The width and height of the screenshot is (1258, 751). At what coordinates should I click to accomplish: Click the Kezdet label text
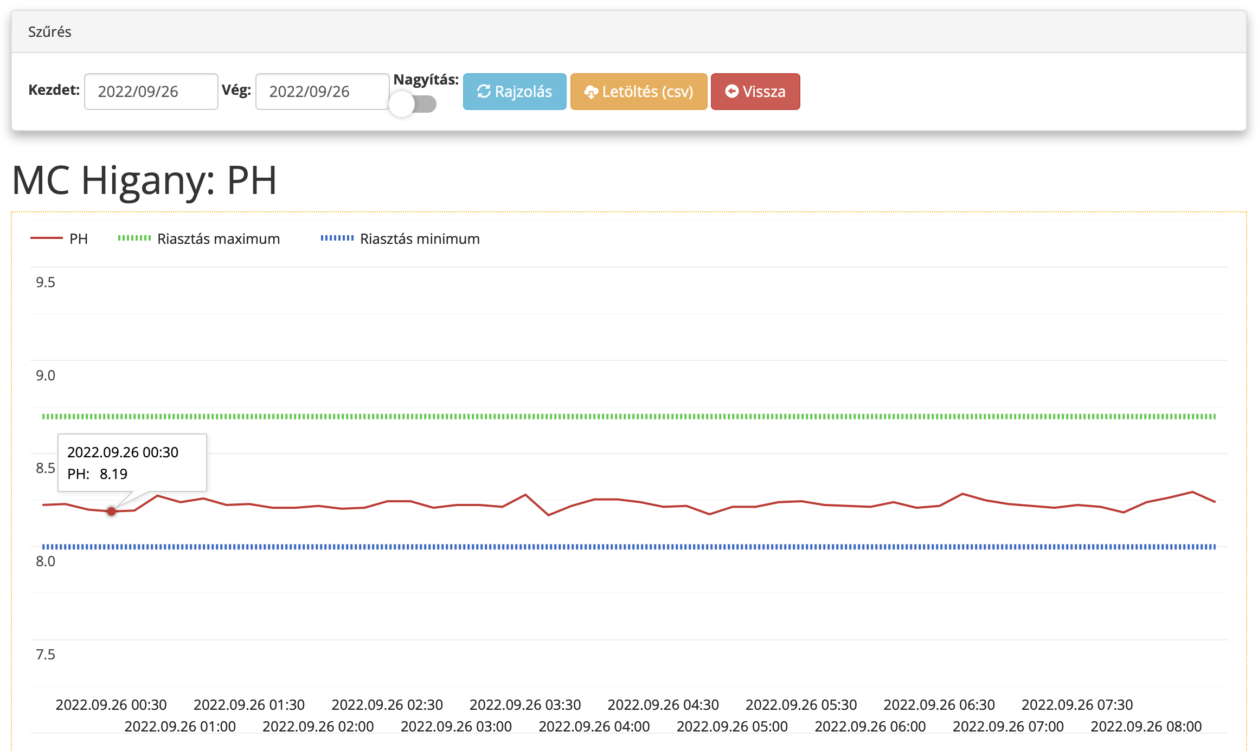click(54, 90)
